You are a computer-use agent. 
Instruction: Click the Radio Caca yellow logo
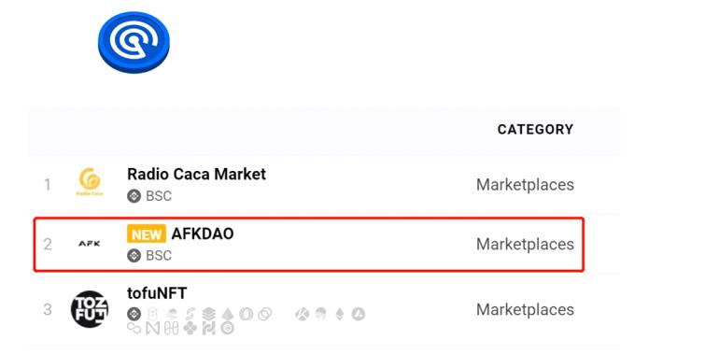90,182
